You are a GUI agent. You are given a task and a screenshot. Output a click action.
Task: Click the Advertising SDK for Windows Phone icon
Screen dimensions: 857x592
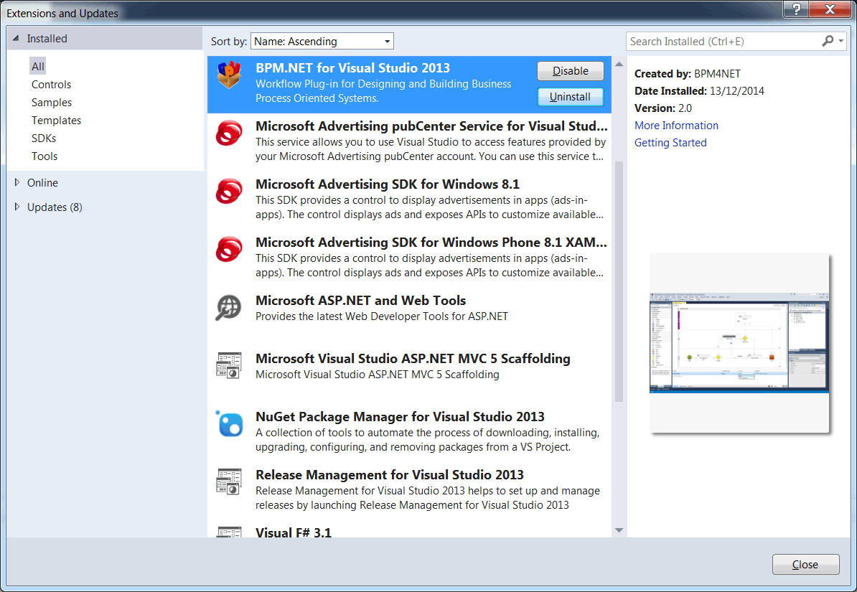coord(229,249)
